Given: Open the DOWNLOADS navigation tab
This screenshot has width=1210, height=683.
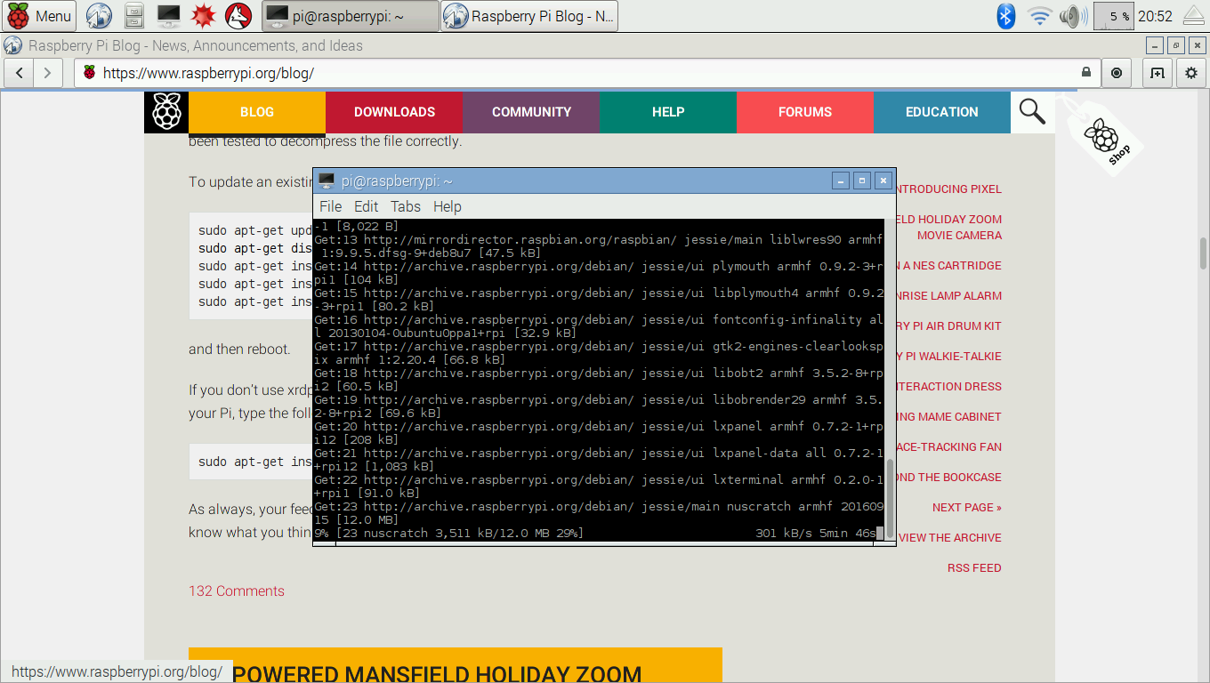Looking at the screenshot, I should tap(394, 112).
